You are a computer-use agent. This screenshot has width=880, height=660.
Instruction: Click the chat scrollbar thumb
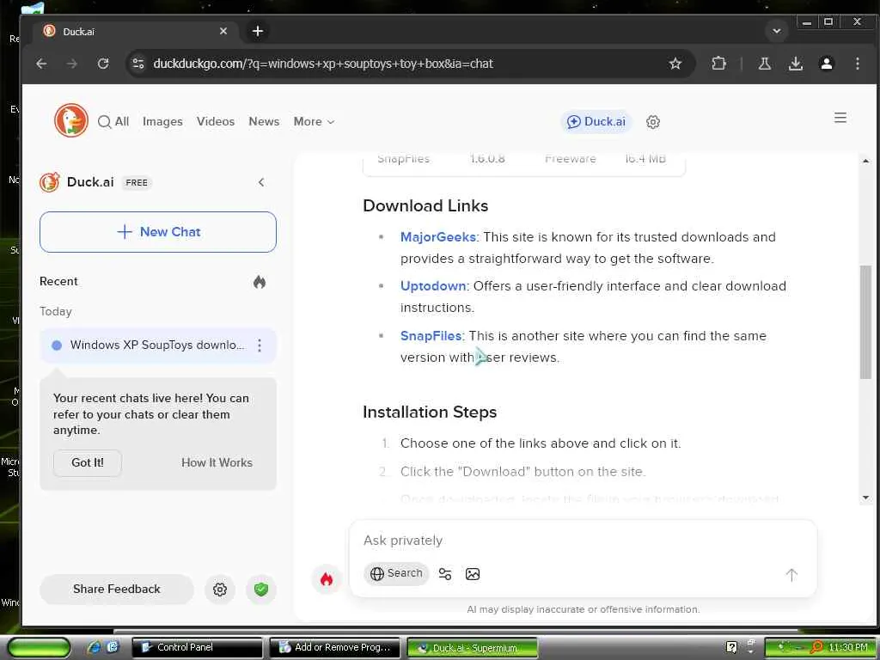[865, 321]
